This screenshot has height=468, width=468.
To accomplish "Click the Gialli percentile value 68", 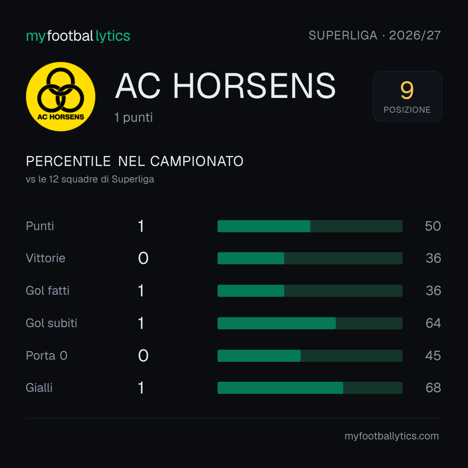I will click(433, 388).
